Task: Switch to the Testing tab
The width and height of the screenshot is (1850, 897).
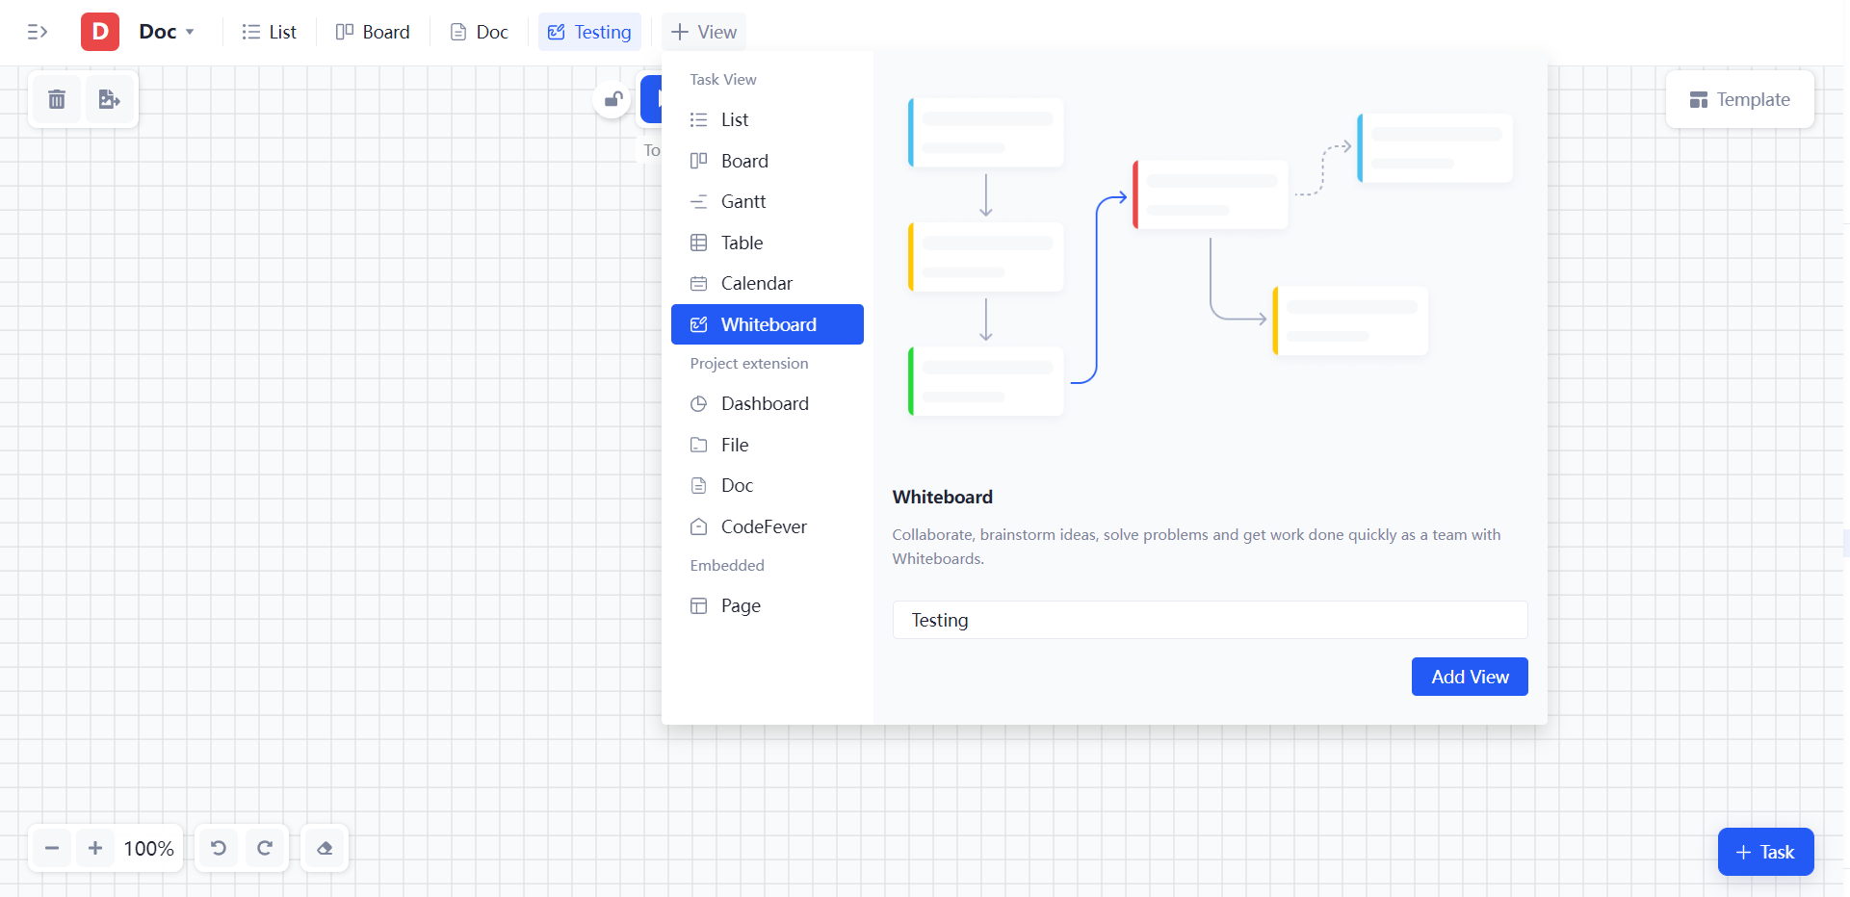Action: pos(589,32)
